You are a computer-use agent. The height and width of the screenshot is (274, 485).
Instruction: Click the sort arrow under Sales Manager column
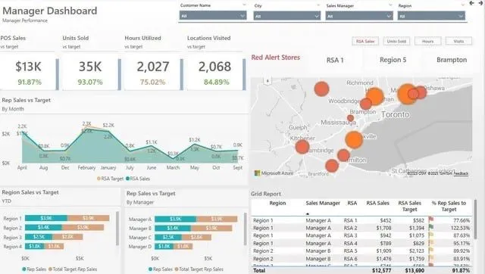308,213
